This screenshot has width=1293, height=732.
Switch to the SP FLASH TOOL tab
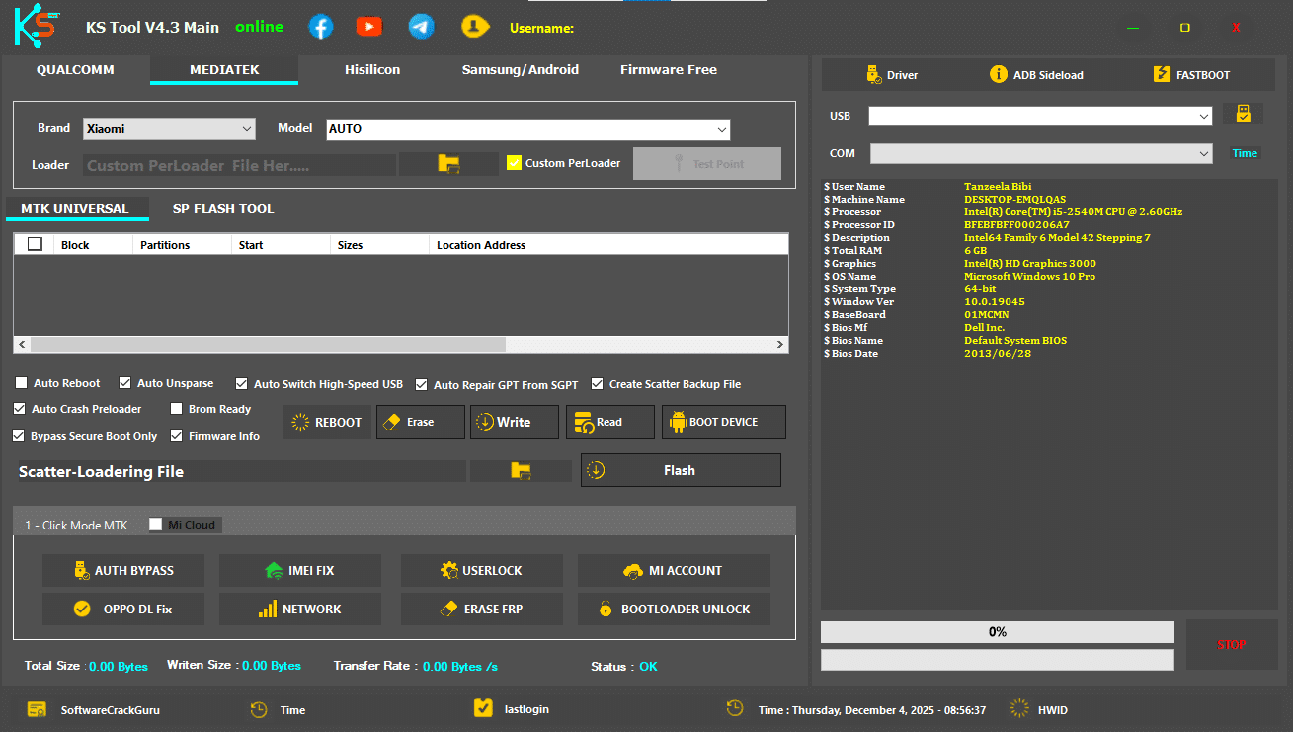tap(223, 208)
